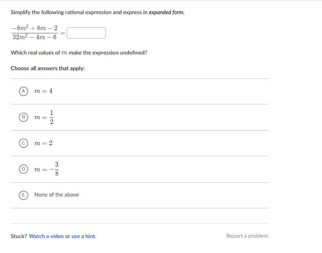Select the circle icon labeled E
Viewport: 322px width, 253px height.
click(24, 195)
